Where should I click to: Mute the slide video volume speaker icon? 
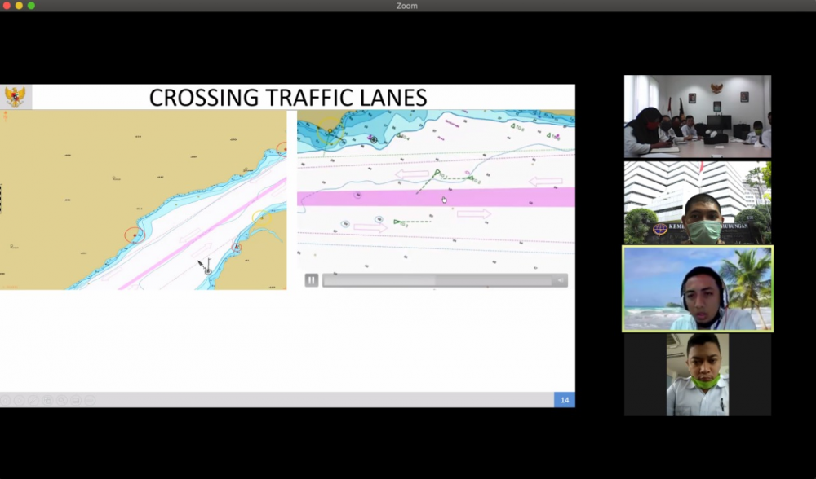click(561, 280)
